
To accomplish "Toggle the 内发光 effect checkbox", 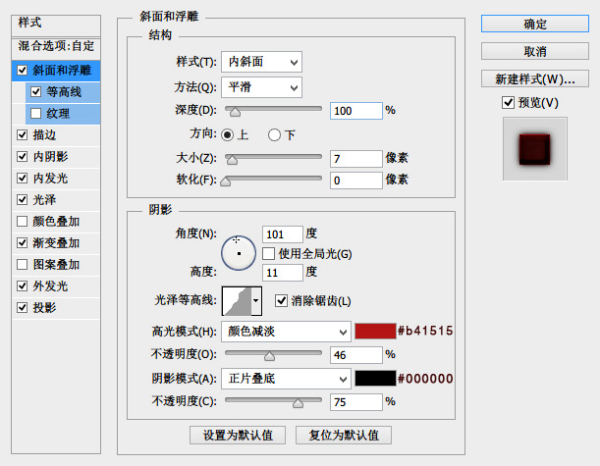I will (x=23, y=179).
